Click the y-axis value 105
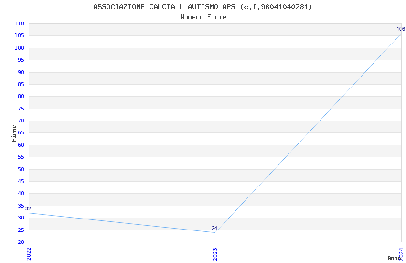Screen dimensions: 406x263 pyautogui.click(x=19, y=36)
